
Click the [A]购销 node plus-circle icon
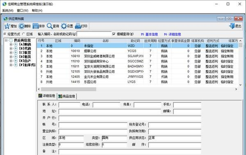16,44
